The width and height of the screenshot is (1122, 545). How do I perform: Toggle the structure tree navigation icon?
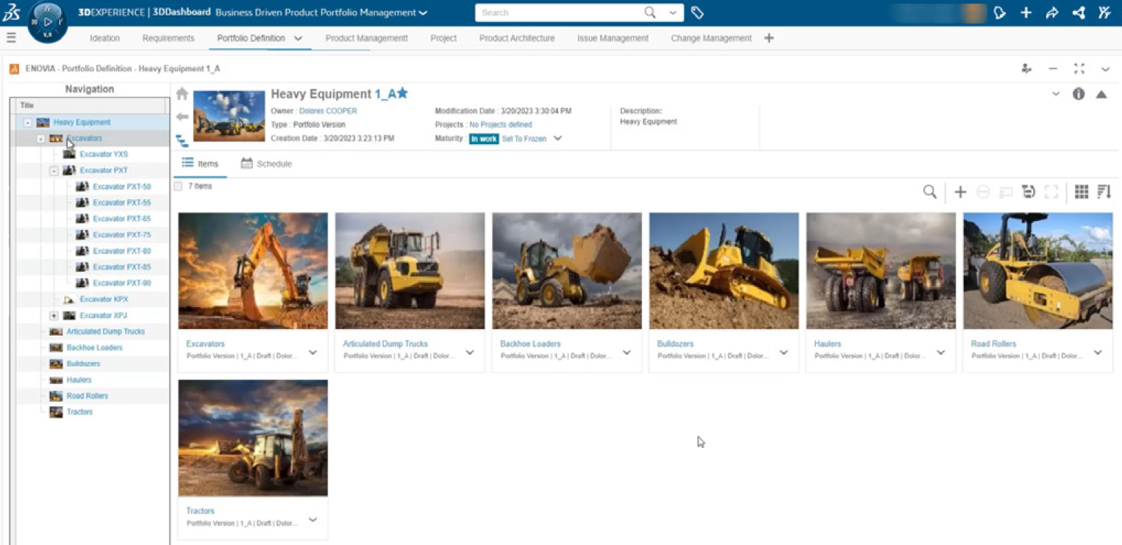[182, 141]
